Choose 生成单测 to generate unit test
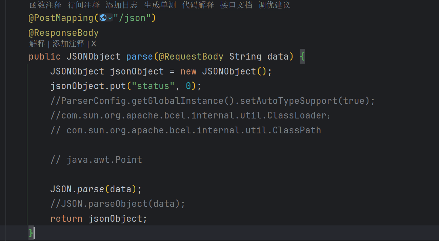 pos(160,5)
